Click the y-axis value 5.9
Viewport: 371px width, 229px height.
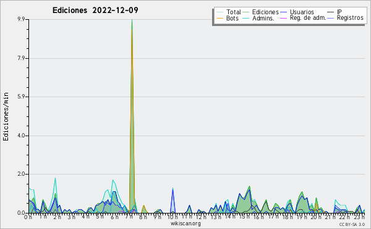click(21, 97)
